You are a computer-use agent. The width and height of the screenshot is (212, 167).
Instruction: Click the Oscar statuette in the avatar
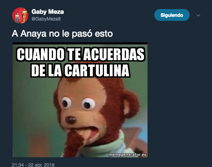(x=24, y=15)
